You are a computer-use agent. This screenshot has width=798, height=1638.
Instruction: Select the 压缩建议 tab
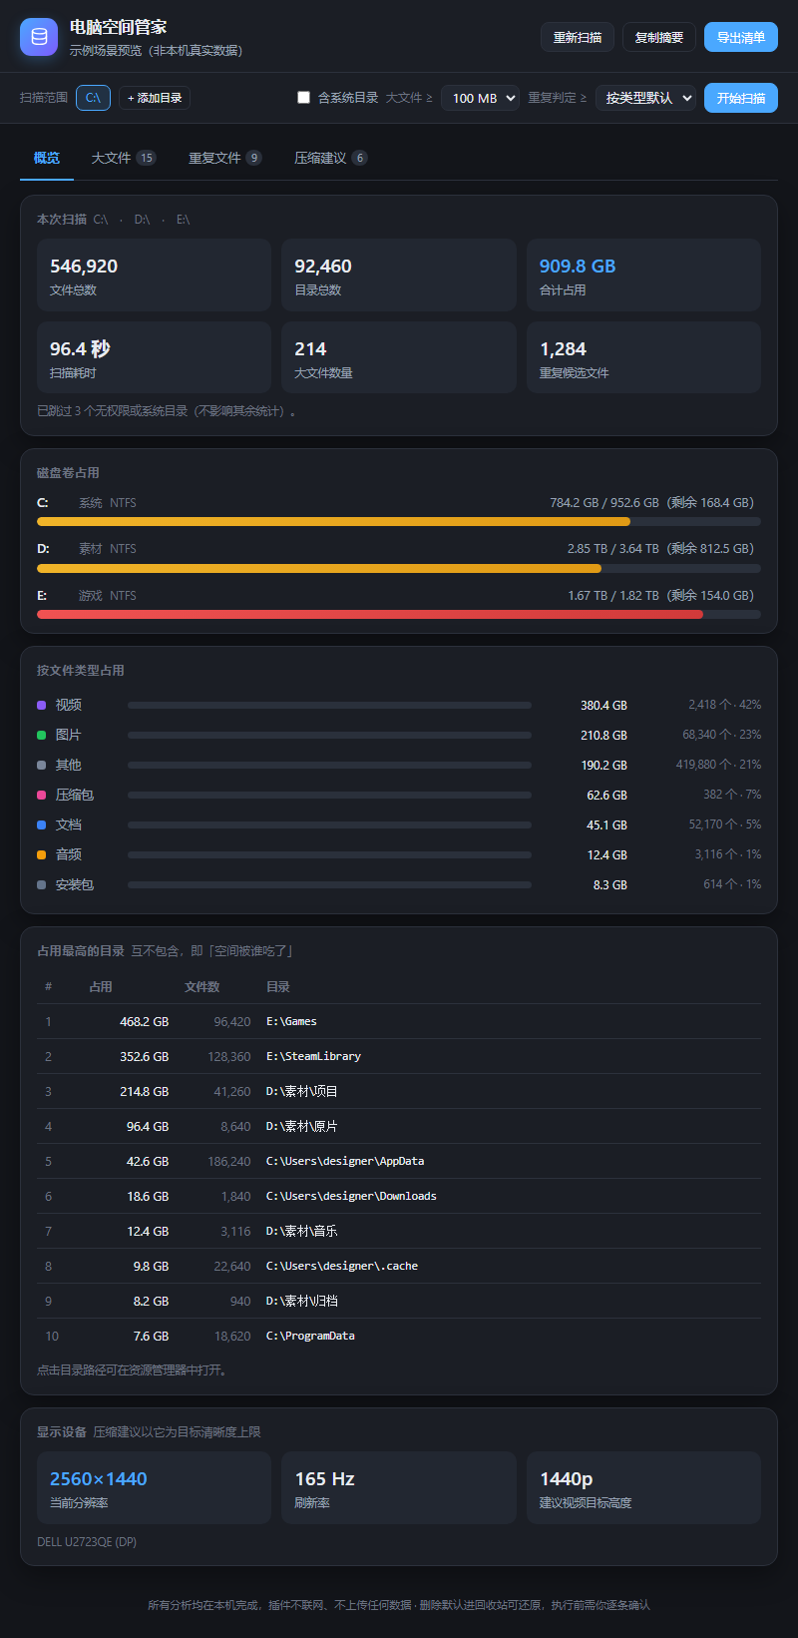tap(331, 158)
